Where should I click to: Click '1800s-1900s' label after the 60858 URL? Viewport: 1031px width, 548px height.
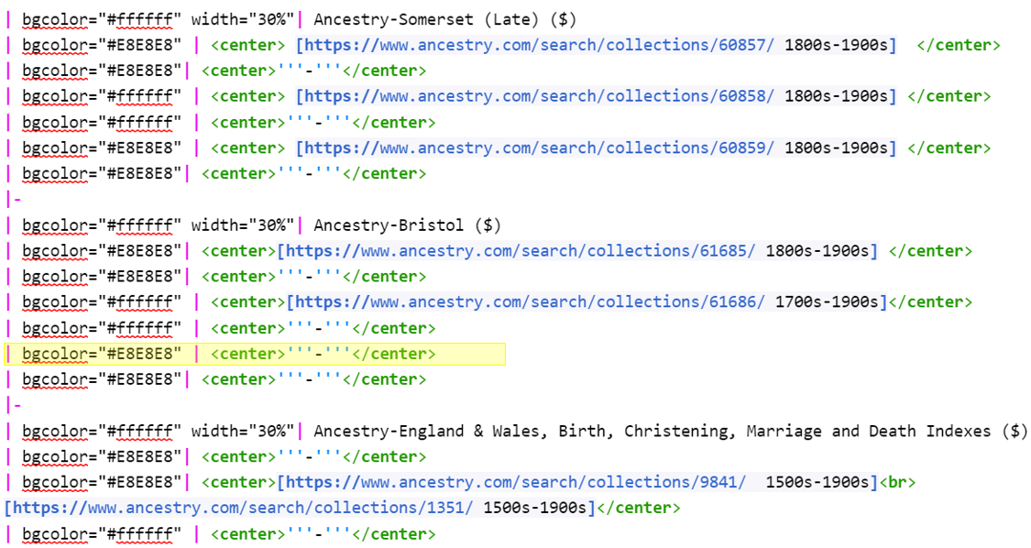835,97
